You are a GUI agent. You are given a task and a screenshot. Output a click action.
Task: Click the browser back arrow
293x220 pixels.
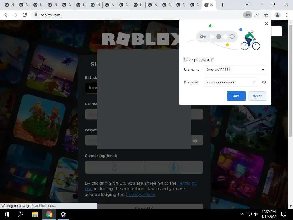coord(6,15)
